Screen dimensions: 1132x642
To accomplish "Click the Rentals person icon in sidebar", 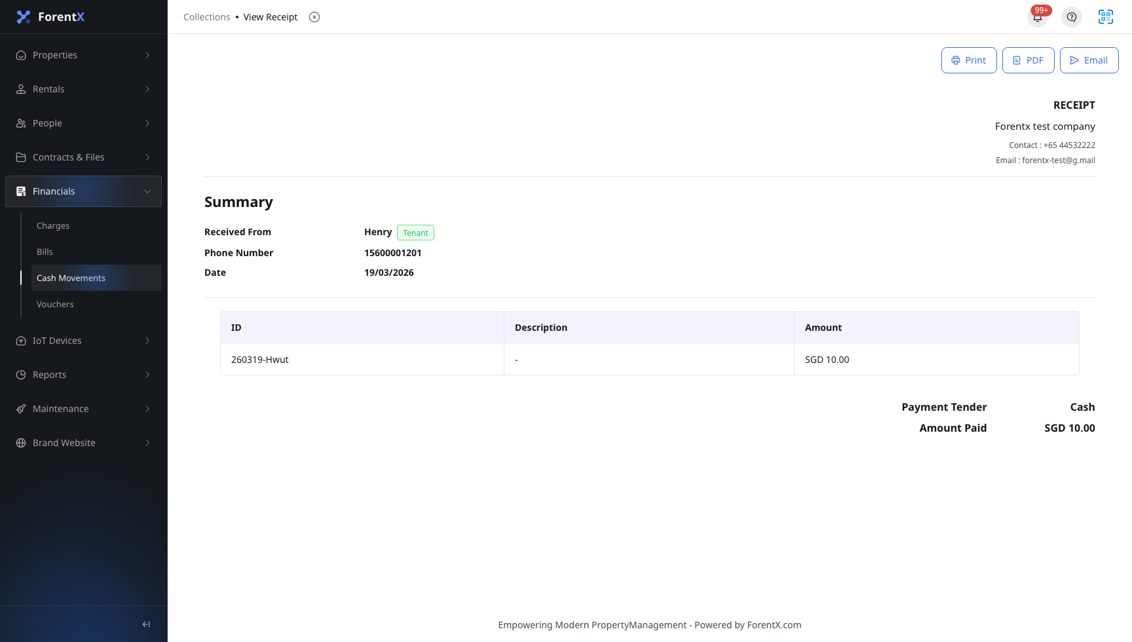I will (21, 89).
